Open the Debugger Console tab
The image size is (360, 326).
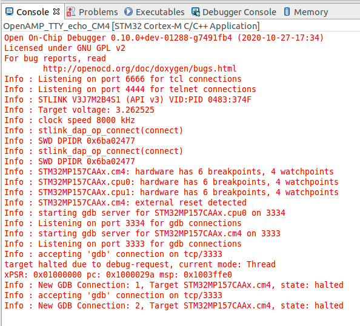[x=234, y=12]
